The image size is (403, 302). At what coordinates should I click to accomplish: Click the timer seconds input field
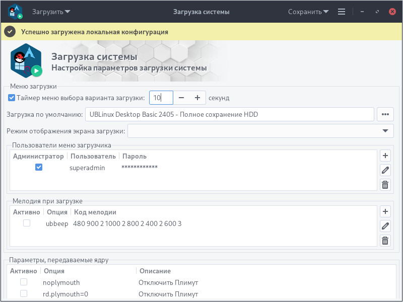coord(161,98)
